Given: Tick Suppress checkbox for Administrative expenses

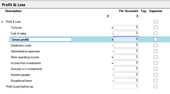Looking at the screenshot, I should pyautogui.click(x=156, y=51).
